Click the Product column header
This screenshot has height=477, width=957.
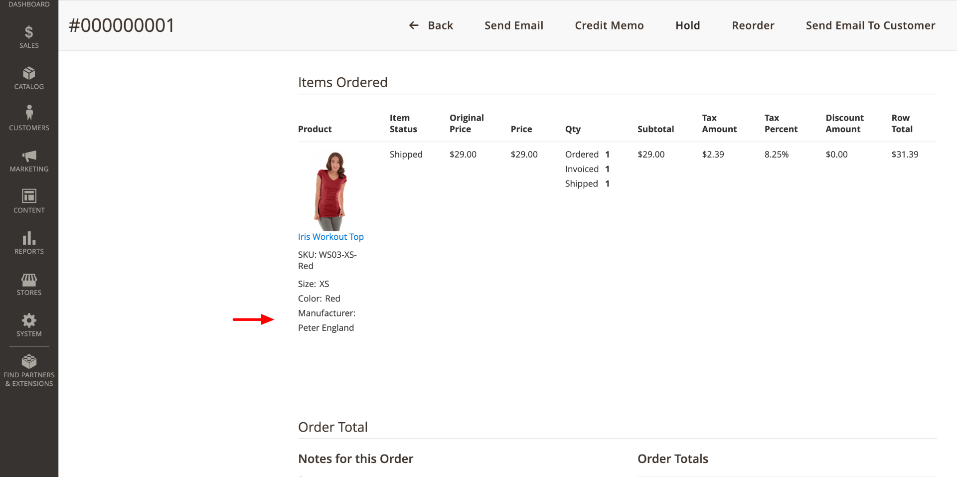coord(315,129)
